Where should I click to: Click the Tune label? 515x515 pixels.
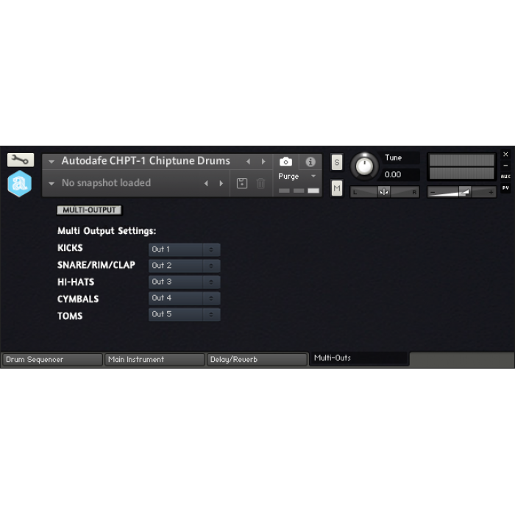[393, 158]
